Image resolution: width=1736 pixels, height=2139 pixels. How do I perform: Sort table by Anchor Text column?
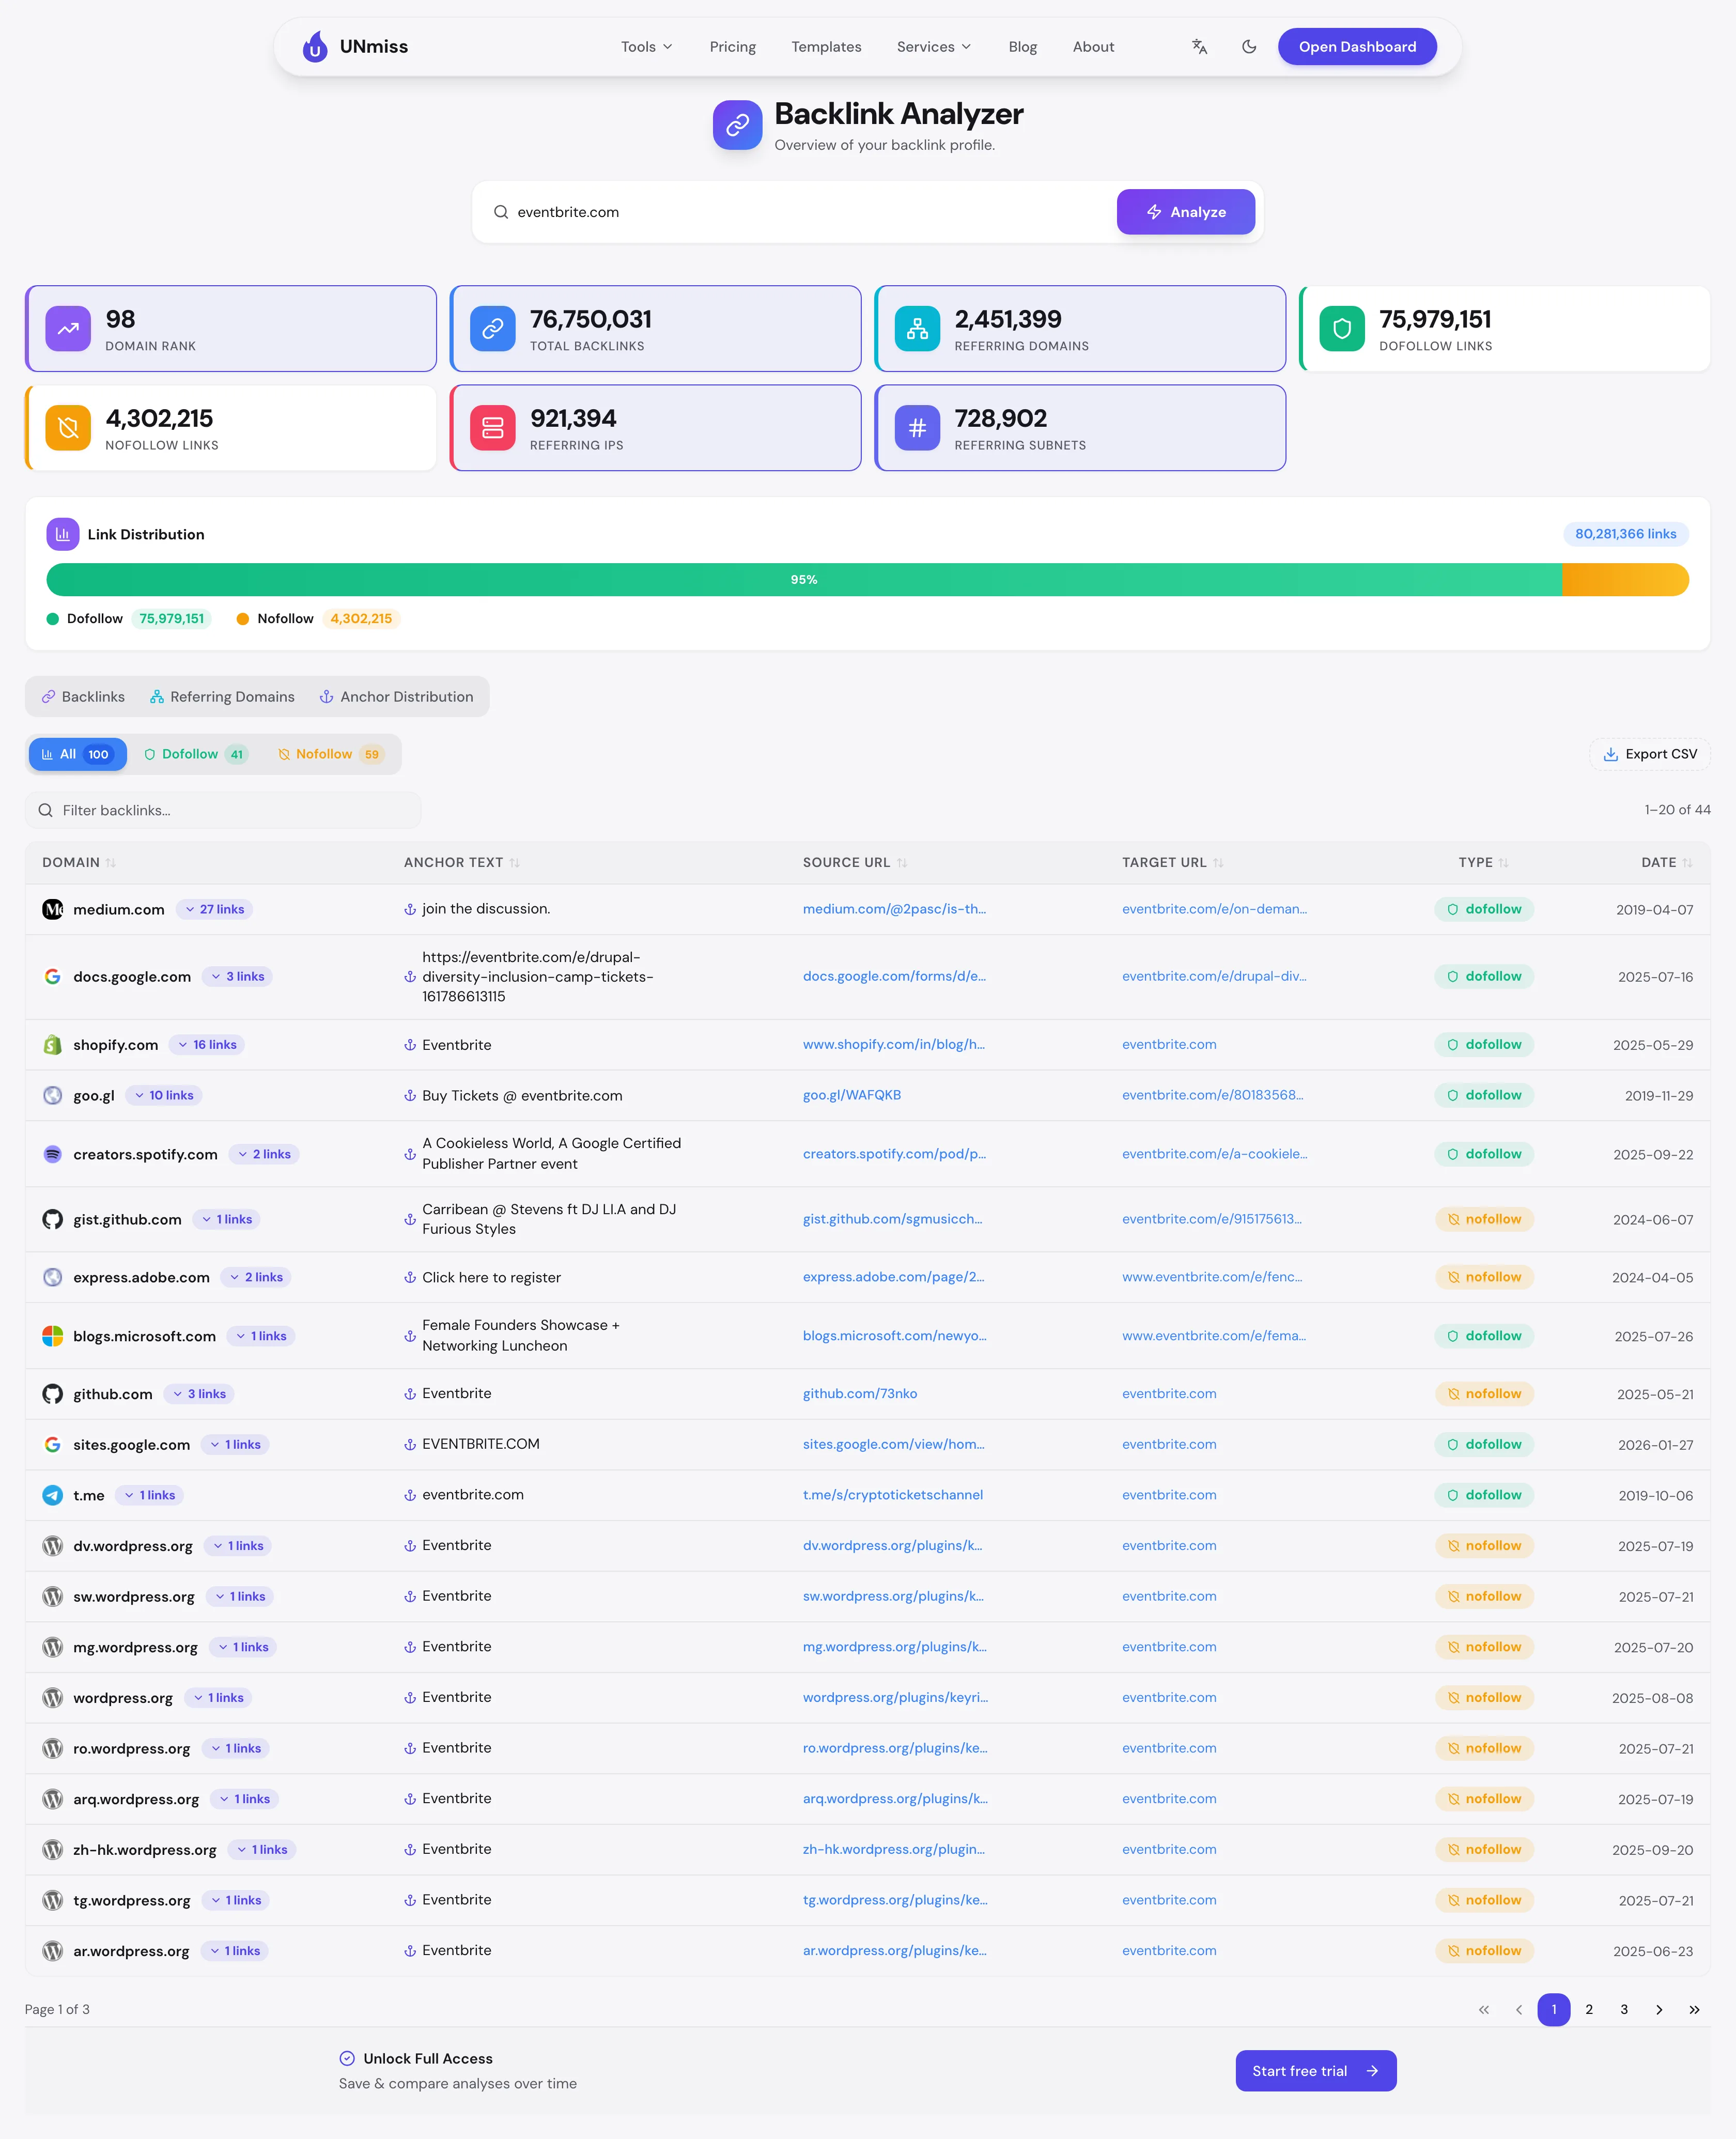click(462, 862)
